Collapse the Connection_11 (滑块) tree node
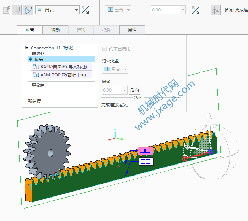Image resolution: width=248 pixels, height=221 pixels. tap(27, 48)
